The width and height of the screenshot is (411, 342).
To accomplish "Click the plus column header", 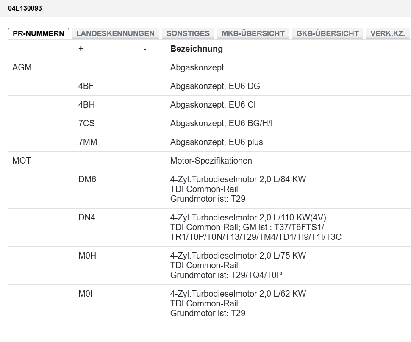I will [x=81, y=49].
